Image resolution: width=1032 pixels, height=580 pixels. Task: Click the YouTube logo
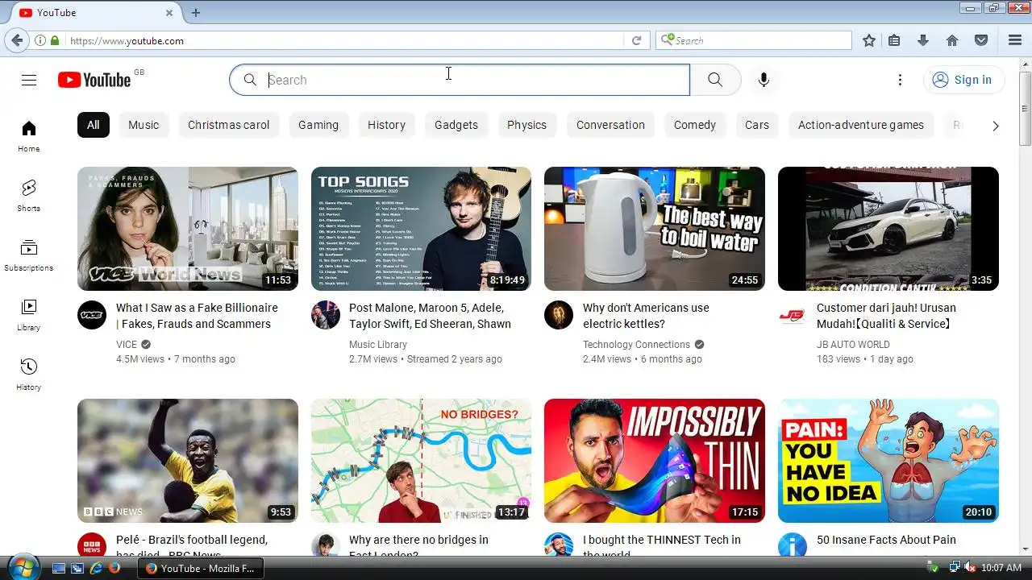coord(94,80)
